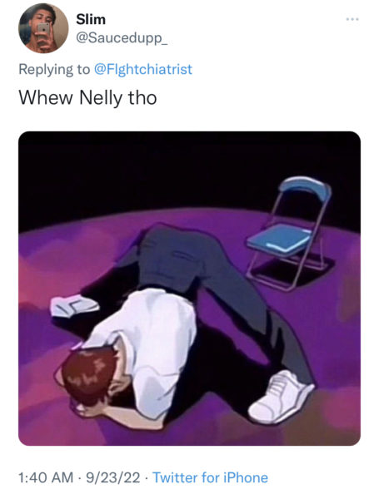Open the three-dot more options menu

pos(352,19)
